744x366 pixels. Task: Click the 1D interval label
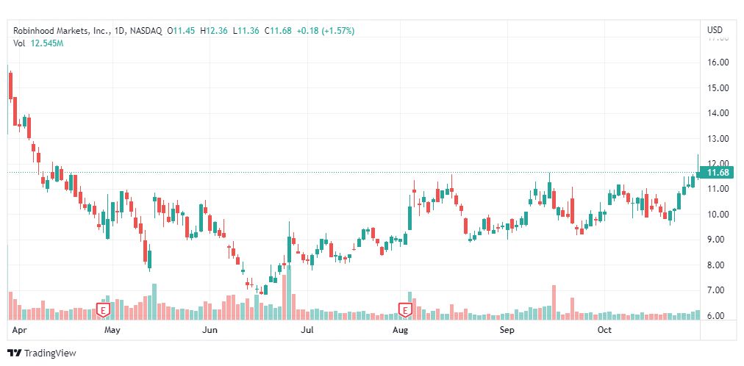[119, 31]
